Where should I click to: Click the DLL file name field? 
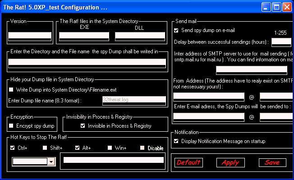click(x=140, y=37)
